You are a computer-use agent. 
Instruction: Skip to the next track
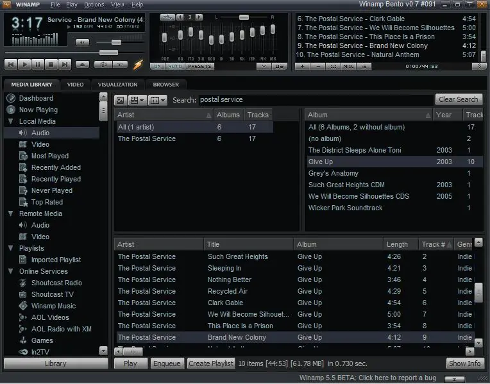coord(65,65)
